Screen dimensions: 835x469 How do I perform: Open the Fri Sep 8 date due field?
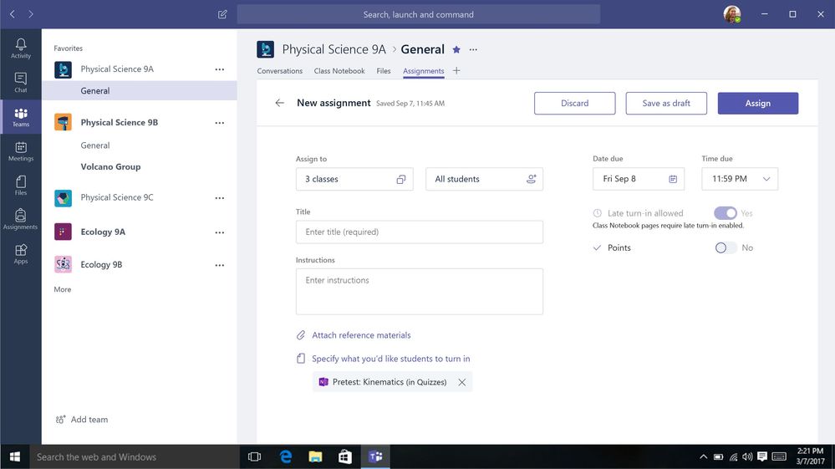pos(638,179)
